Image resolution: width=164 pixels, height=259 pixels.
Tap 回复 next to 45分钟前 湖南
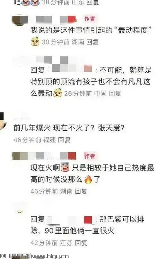click(x=81, y=191)
